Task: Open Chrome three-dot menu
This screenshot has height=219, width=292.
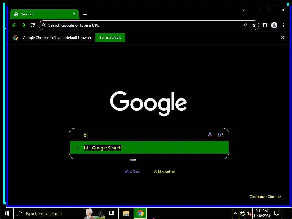Action: [283, 25]
